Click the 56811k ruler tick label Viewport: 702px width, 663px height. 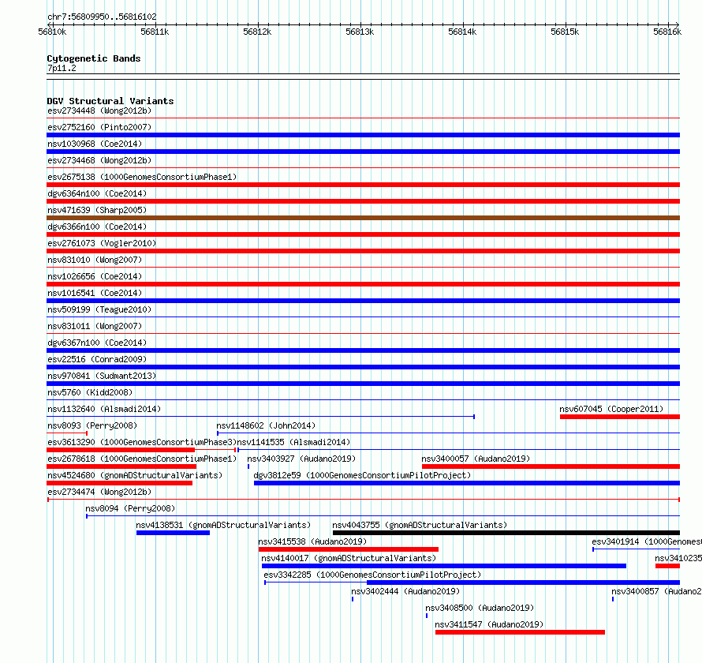(155, 32)
